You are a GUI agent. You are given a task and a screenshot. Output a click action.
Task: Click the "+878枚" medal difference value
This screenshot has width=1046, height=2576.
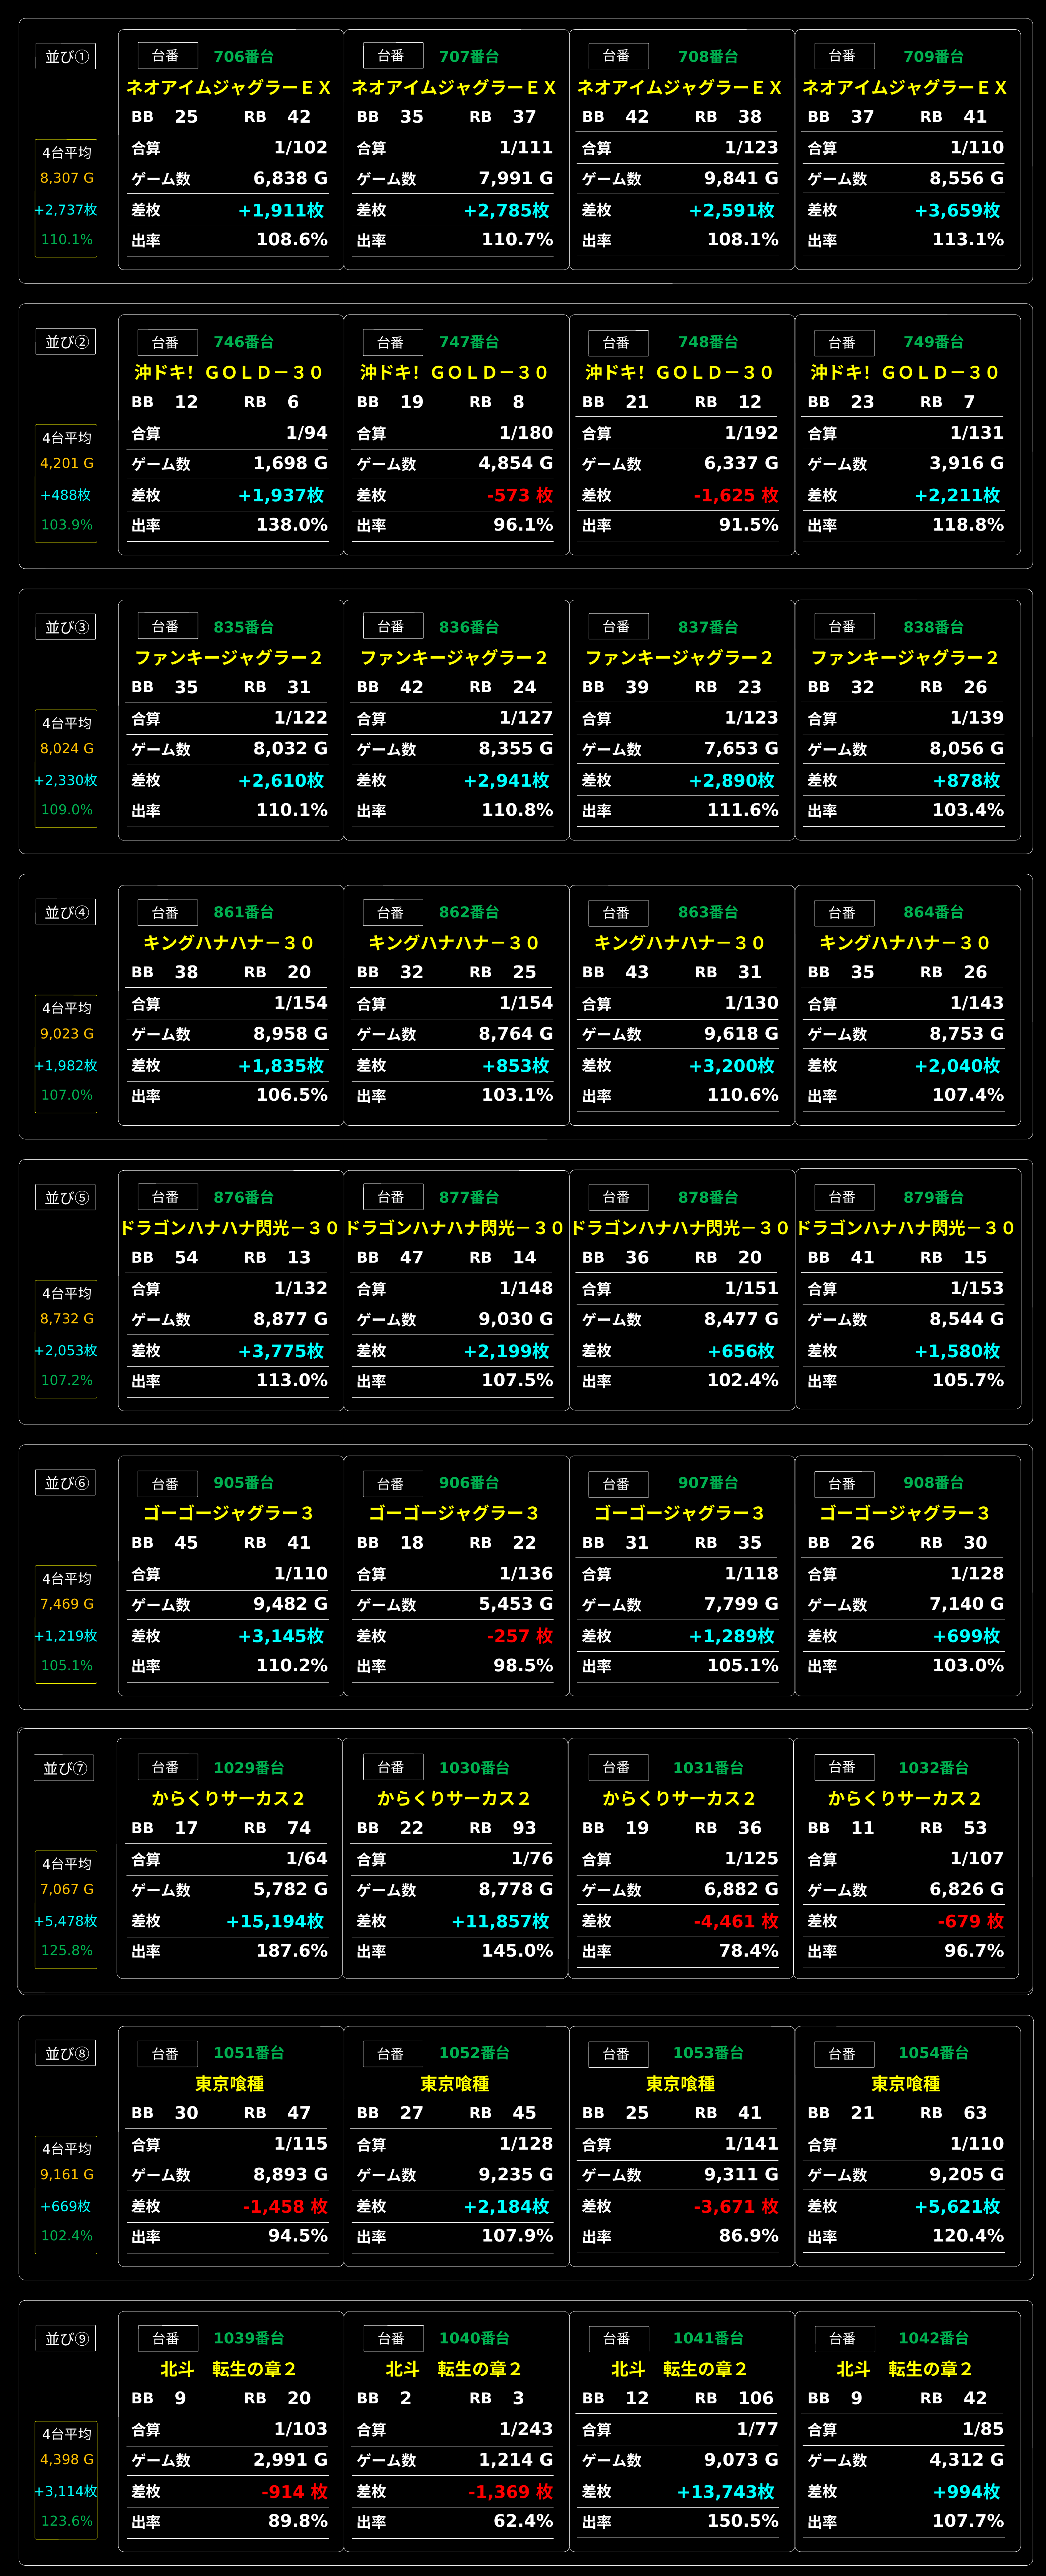pyautogui.click(x=966, y=780)
